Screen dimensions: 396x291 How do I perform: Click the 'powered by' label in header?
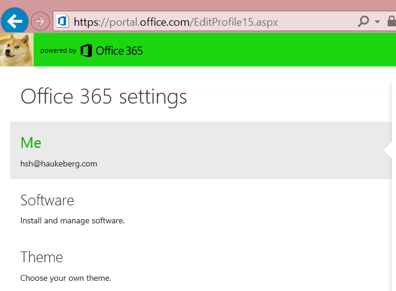(x=58, y=51)
